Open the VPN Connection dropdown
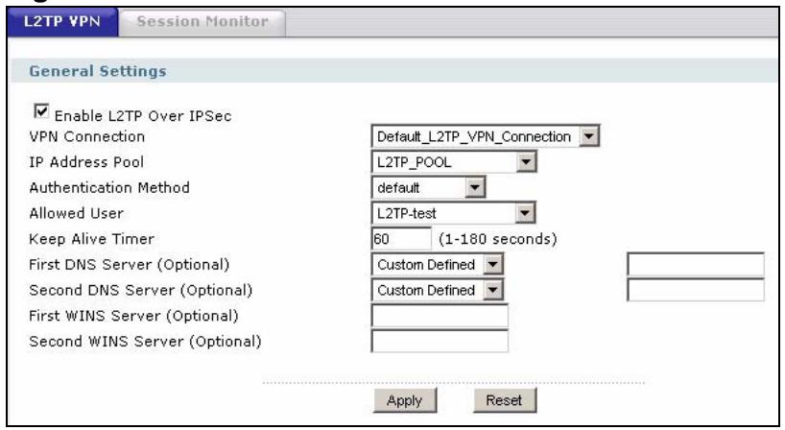 (x=486, y=136)
